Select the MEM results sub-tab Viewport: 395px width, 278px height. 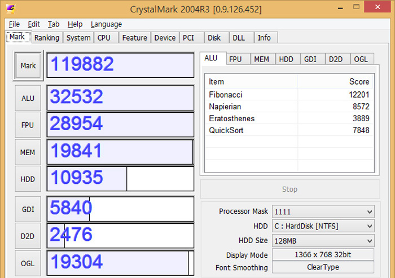(x=263, y=59)
